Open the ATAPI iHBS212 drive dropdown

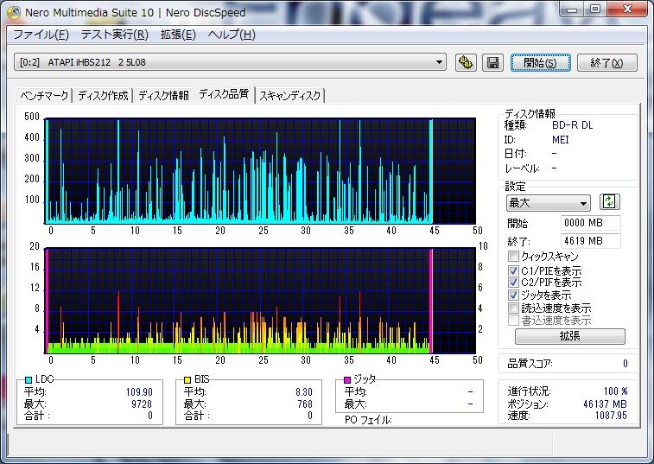click(440, 62)
